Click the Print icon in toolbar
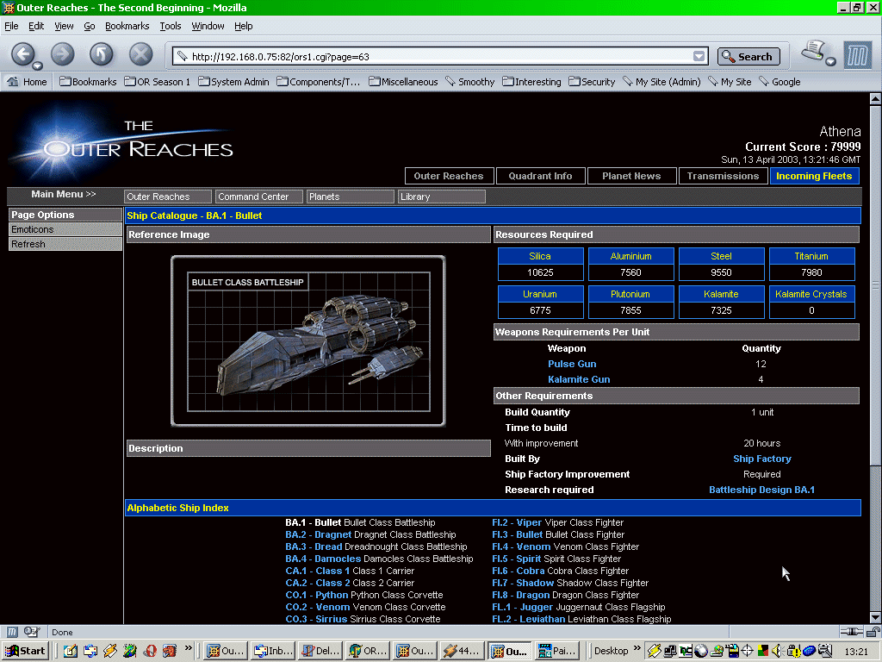Screen dimensions: 882x662 [811, 52]
